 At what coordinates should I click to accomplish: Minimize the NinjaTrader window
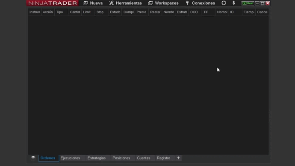(257, 3)
